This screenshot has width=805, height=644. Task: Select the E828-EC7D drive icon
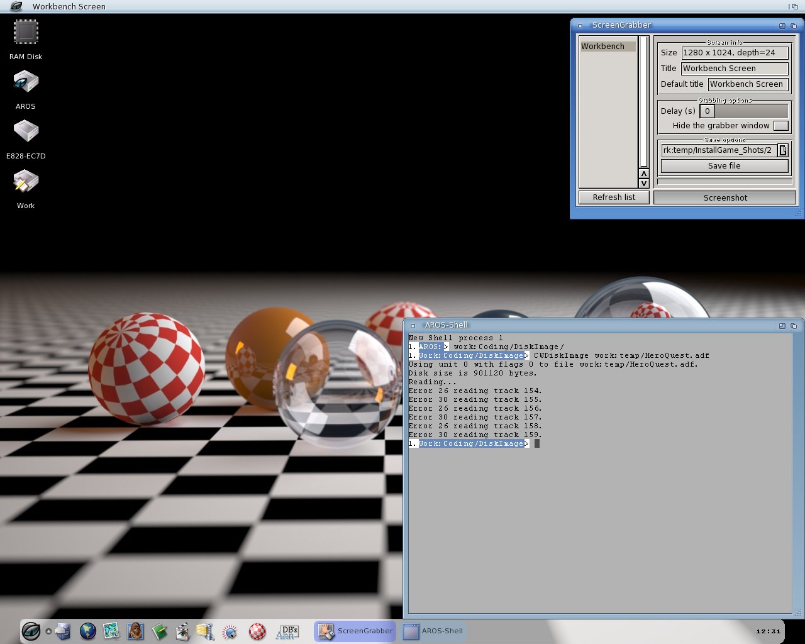click(26, 132)
